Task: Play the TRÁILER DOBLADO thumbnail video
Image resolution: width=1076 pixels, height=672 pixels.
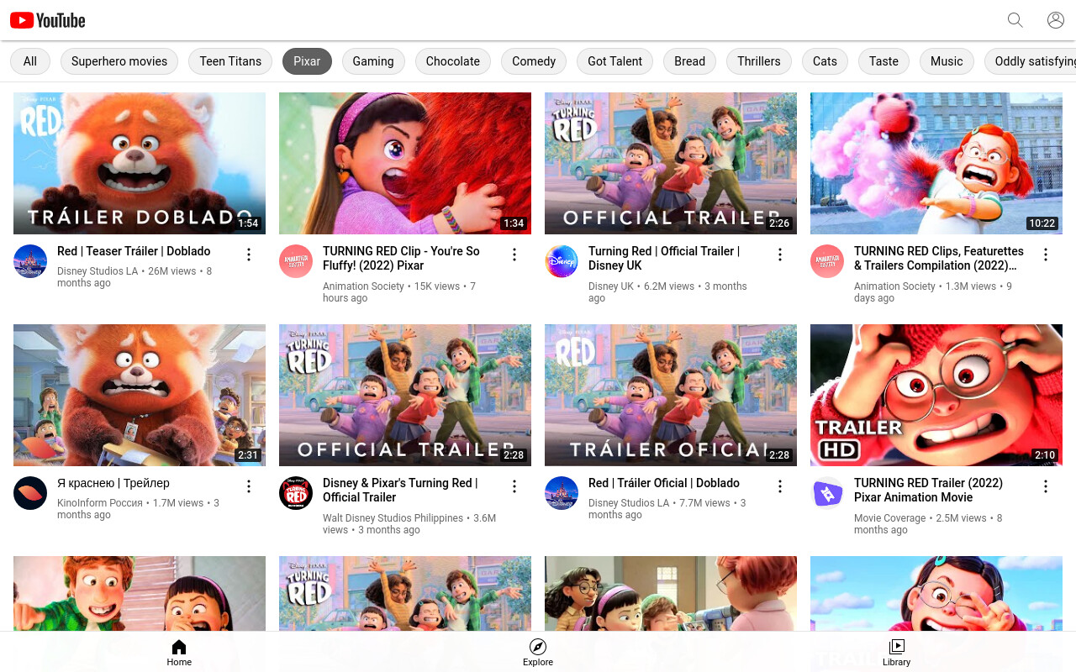Action: (140, 163)
